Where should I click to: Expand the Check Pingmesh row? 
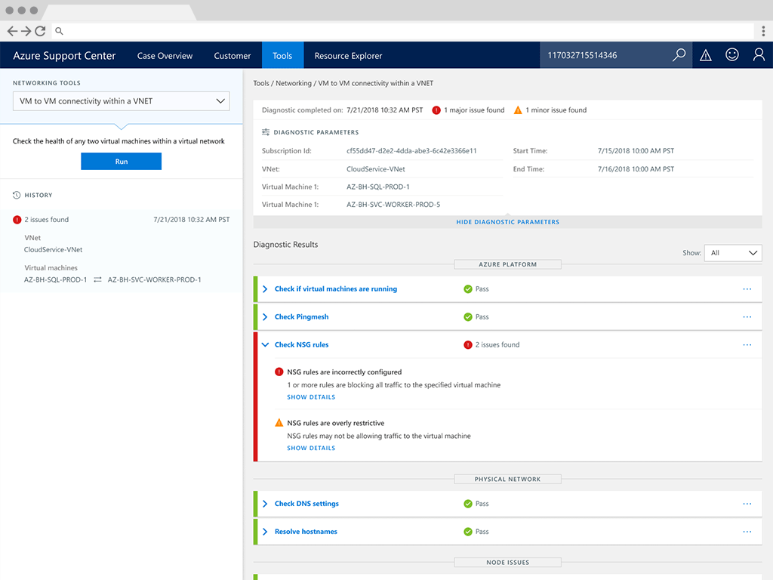tap(265, 316)
